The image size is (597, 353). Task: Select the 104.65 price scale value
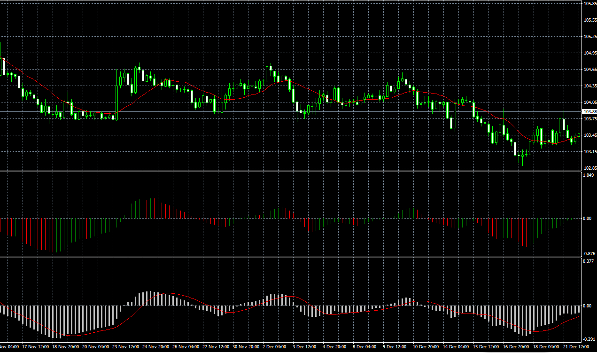point(590,70)
